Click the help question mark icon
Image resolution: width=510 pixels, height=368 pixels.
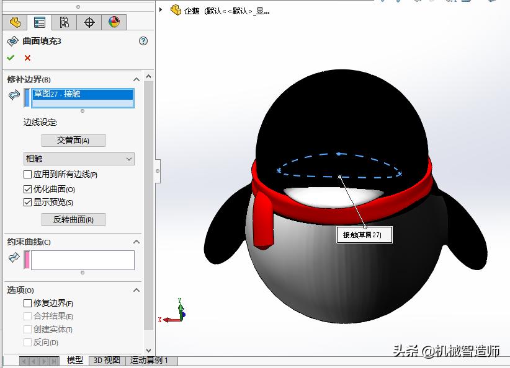coord(143,41)
